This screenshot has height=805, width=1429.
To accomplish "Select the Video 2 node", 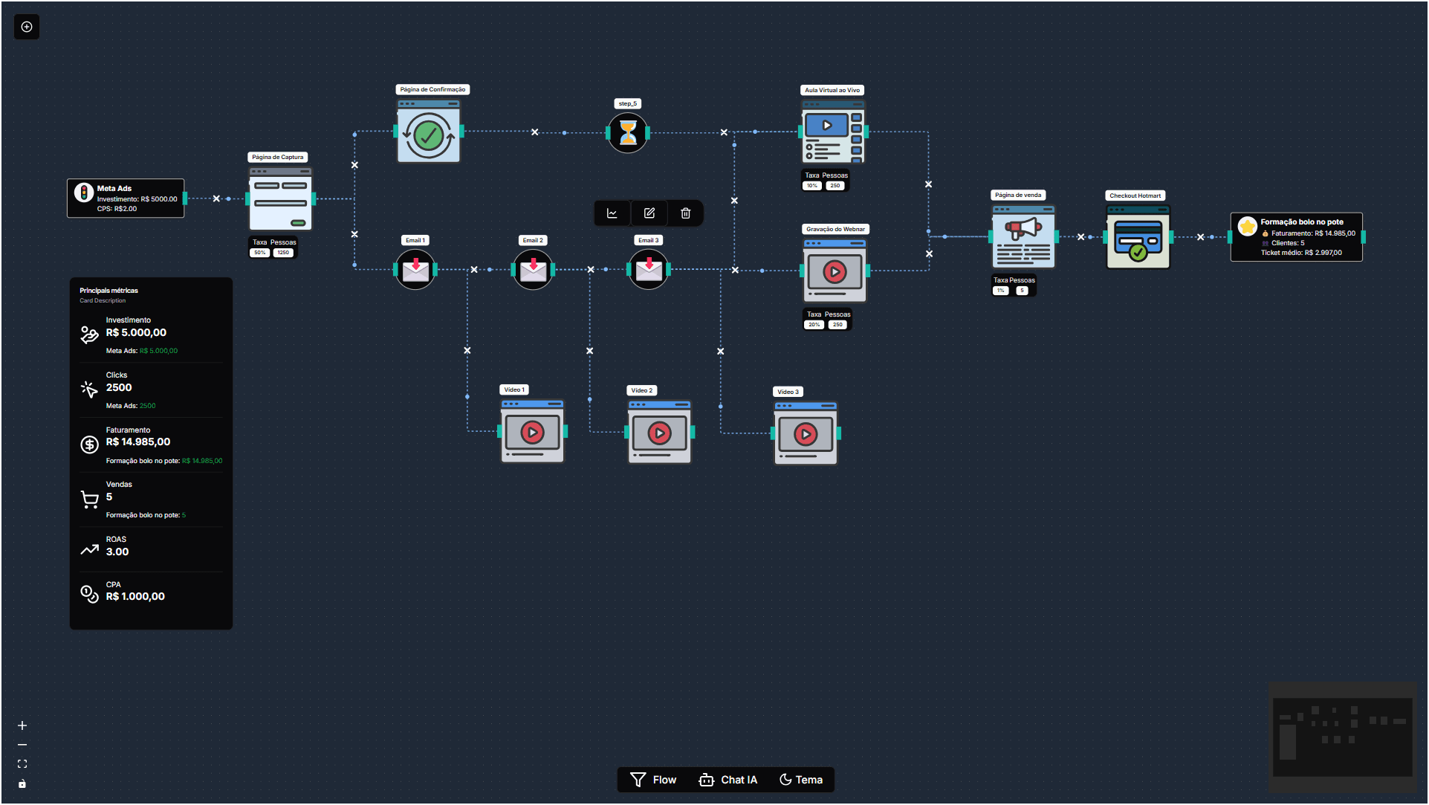I will (659, 432).
